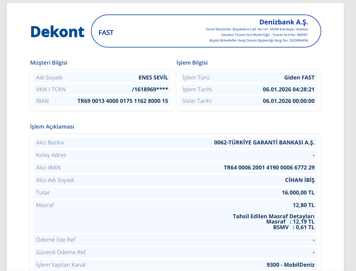Select the VKN / TCKN label
The height and width of the screenshot is (271, 356).
[x=51, y=89]
